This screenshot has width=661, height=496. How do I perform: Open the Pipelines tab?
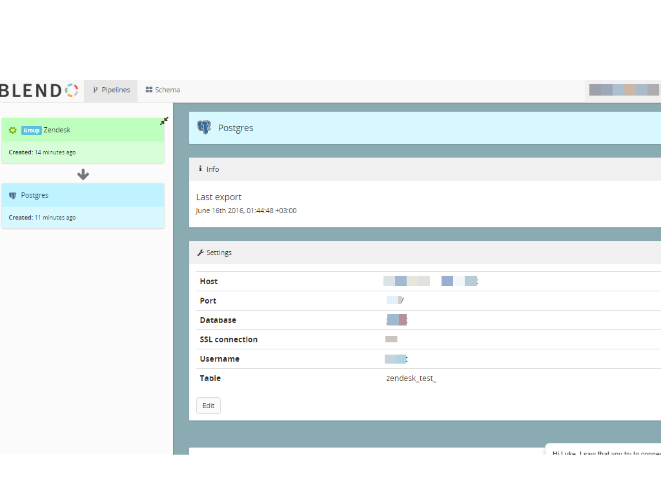pyautogui.click(x=111, y=90)
